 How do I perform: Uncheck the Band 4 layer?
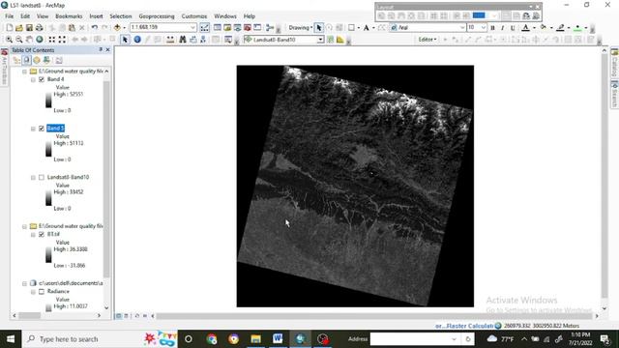point(42,79)
